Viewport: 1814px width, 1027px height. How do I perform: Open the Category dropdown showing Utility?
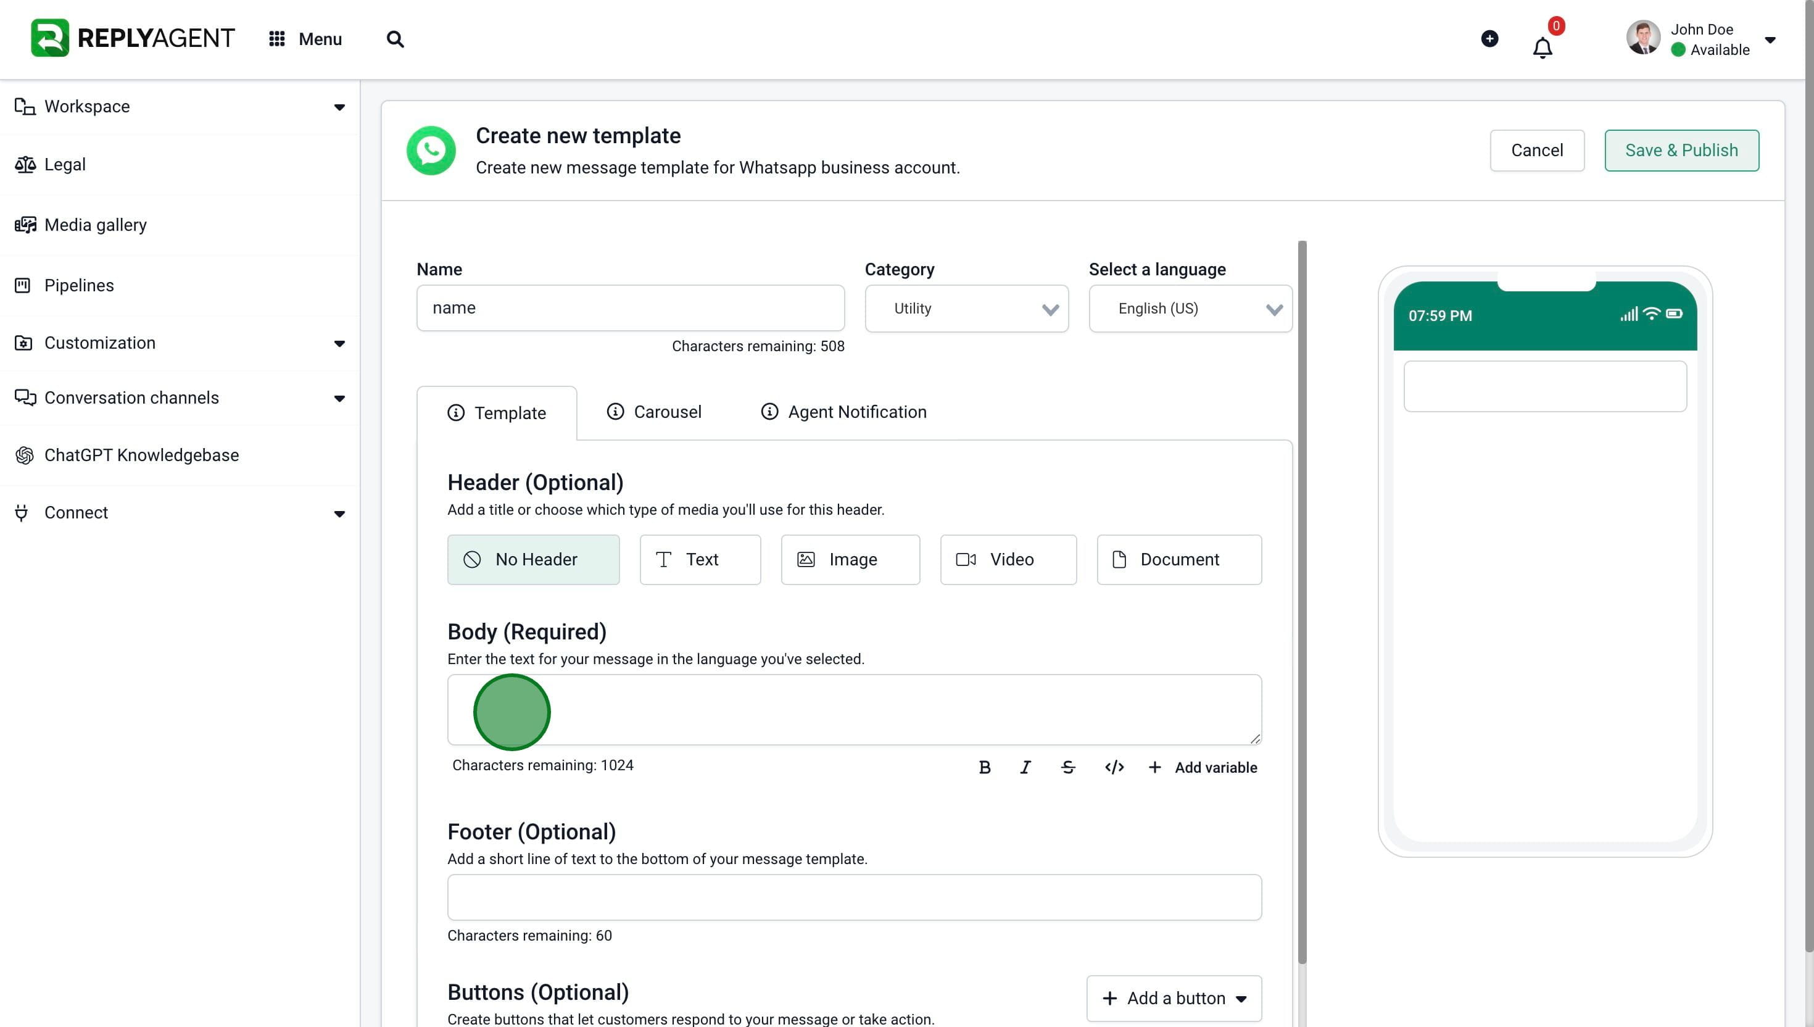[966, 308]
